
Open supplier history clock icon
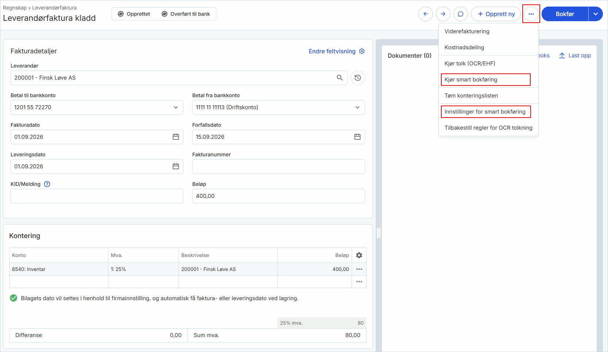point(358,78)
